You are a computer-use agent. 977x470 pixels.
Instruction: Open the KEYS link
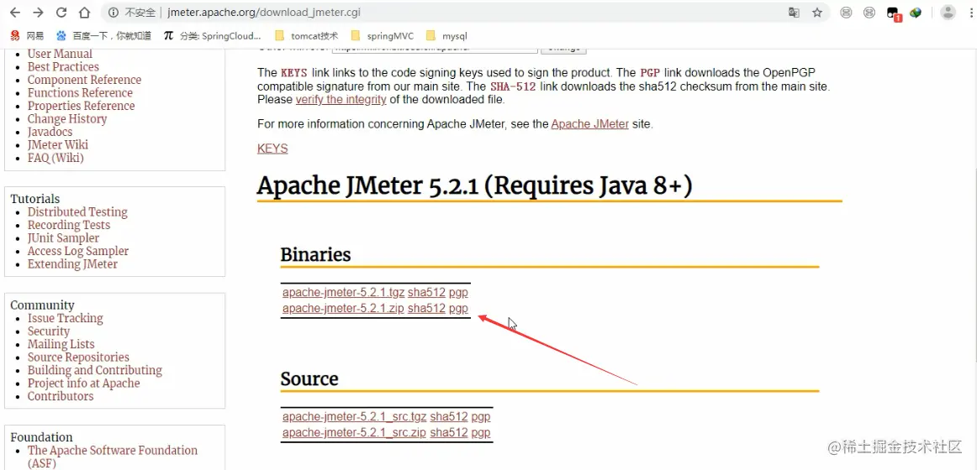[272, 149]
